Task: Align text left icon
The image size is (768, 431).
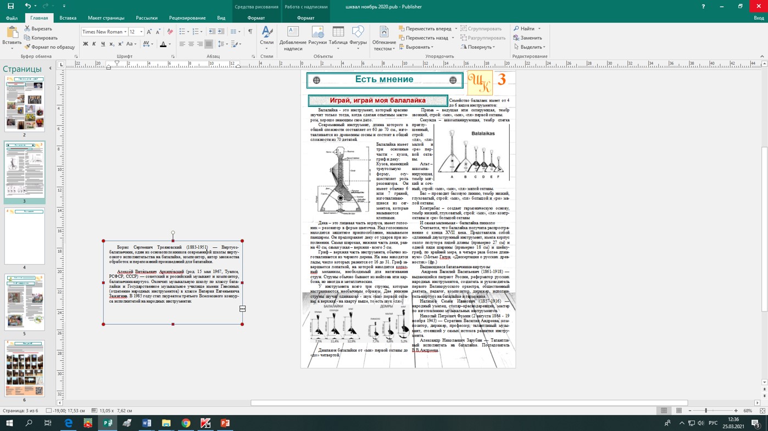Action: [182, 44]
